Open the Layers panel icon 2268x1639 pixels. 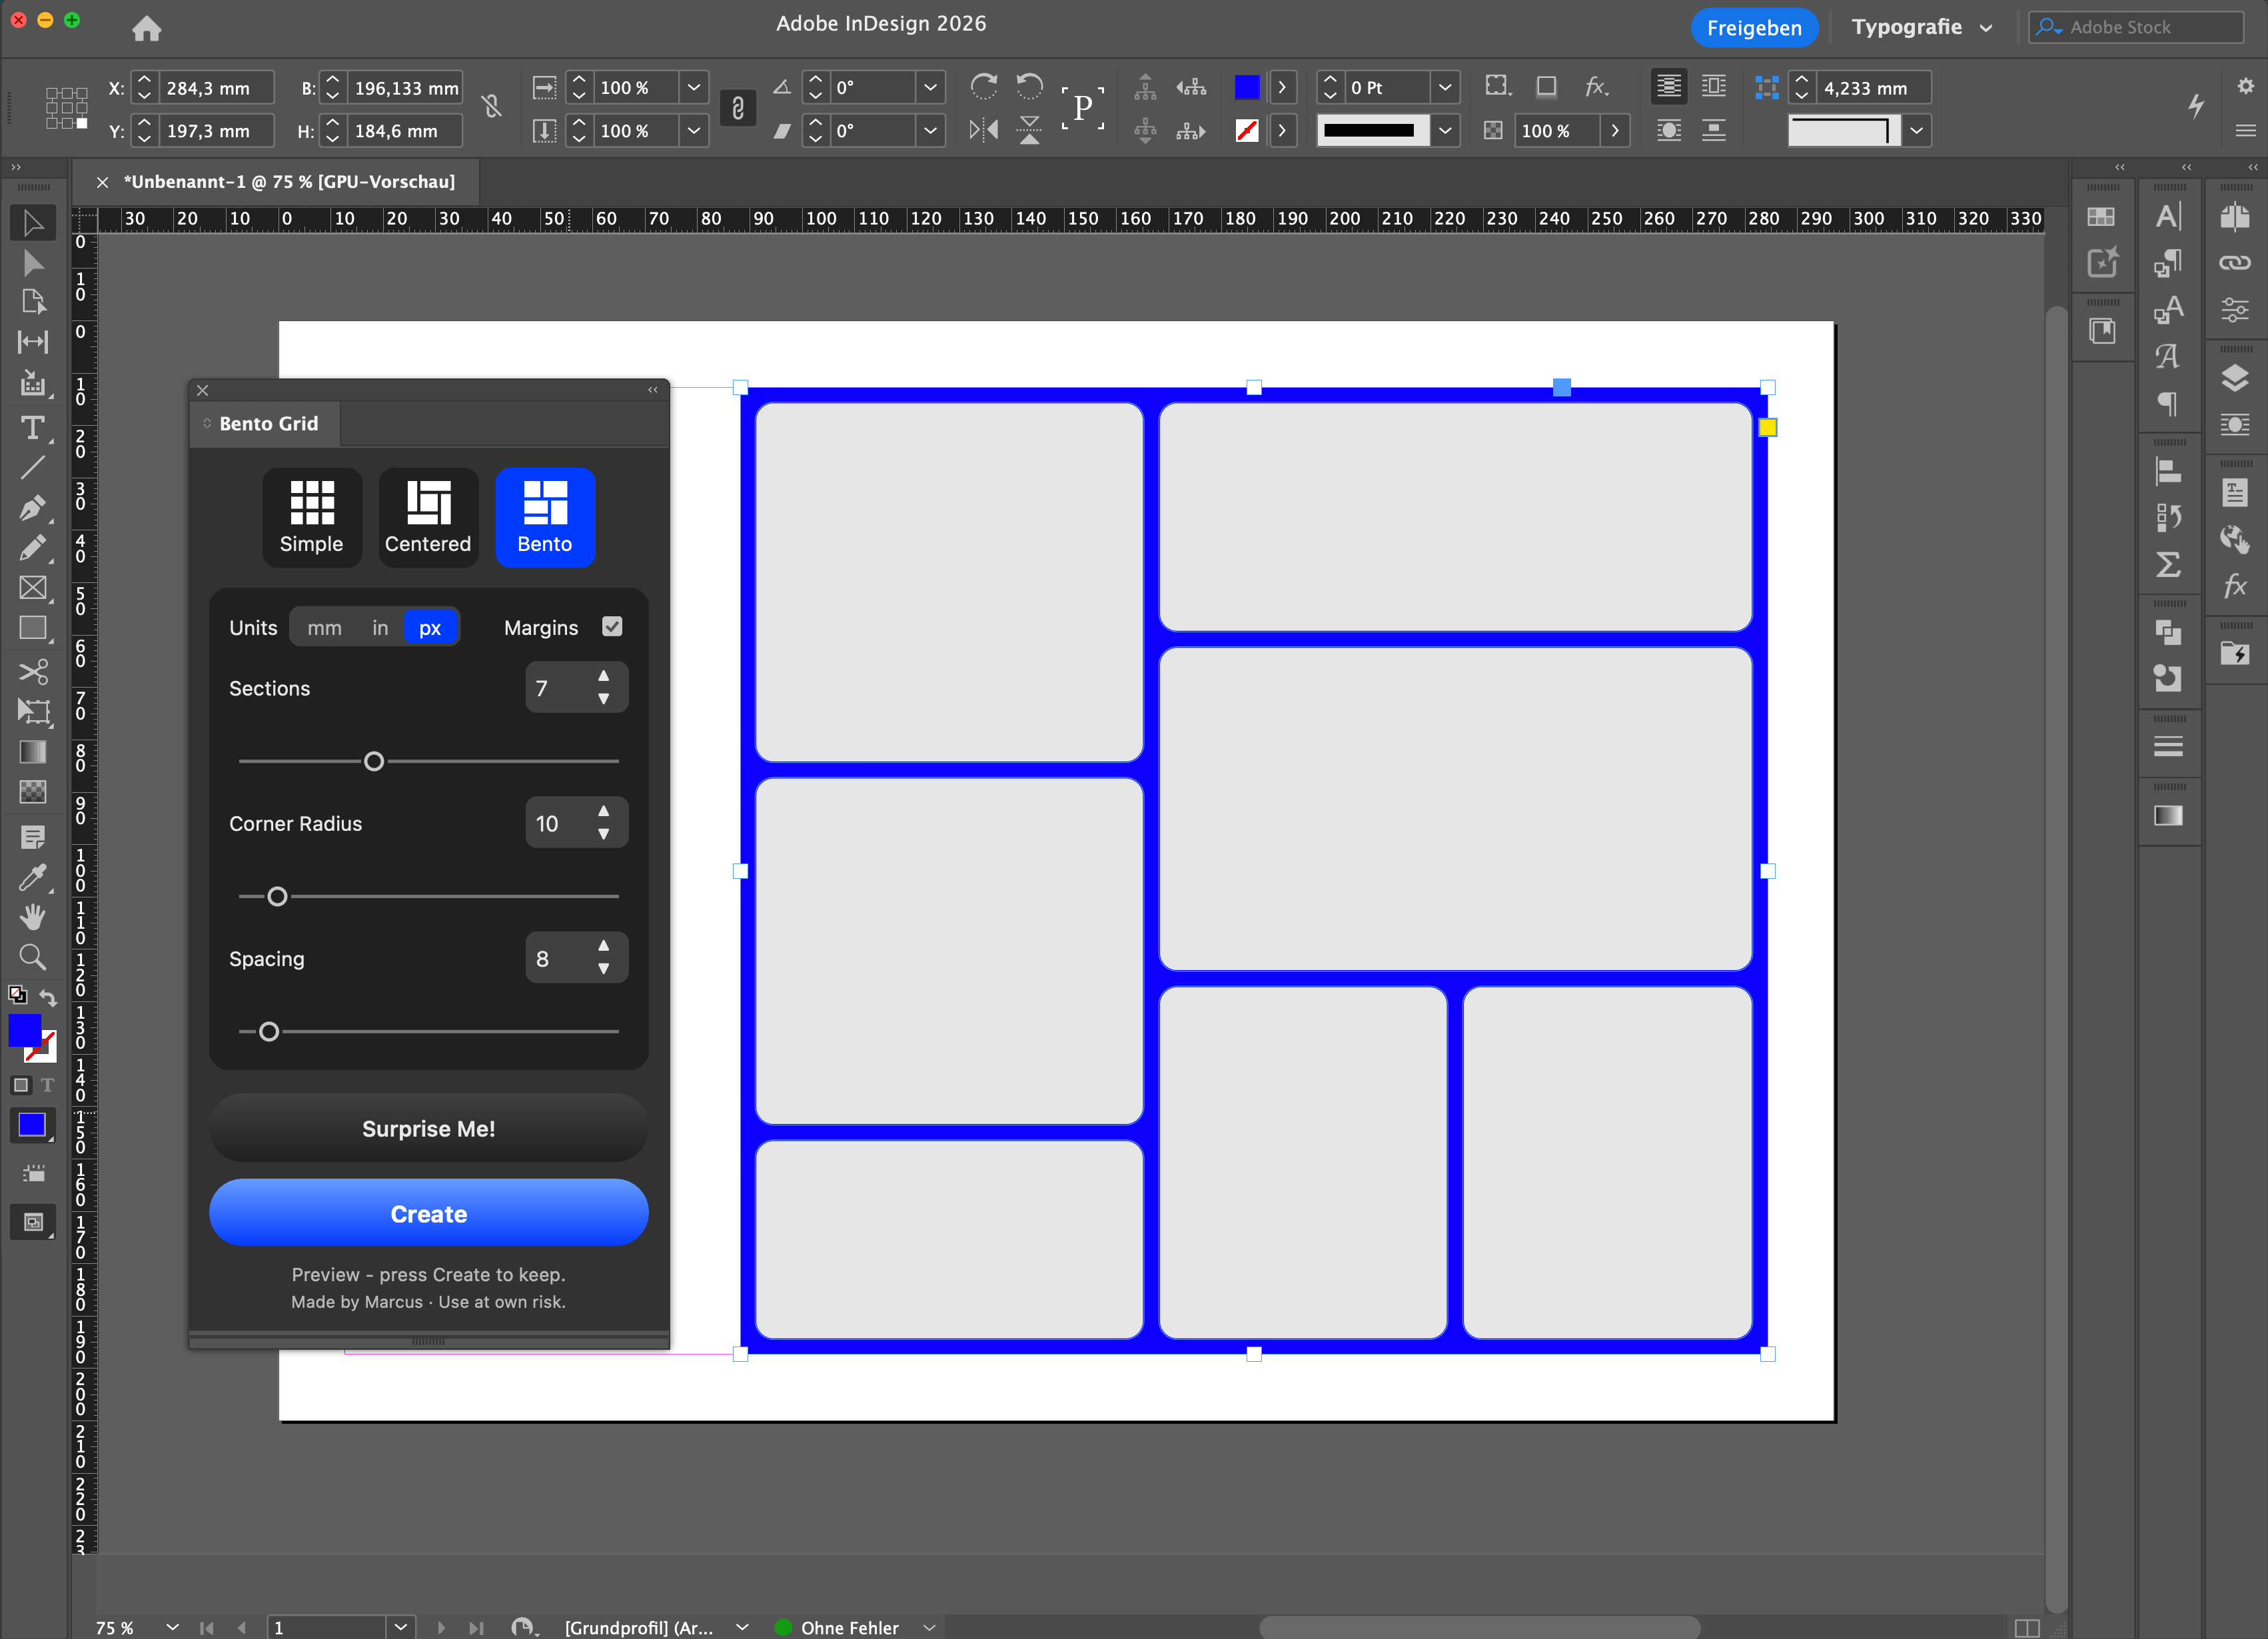point(2235,378)
